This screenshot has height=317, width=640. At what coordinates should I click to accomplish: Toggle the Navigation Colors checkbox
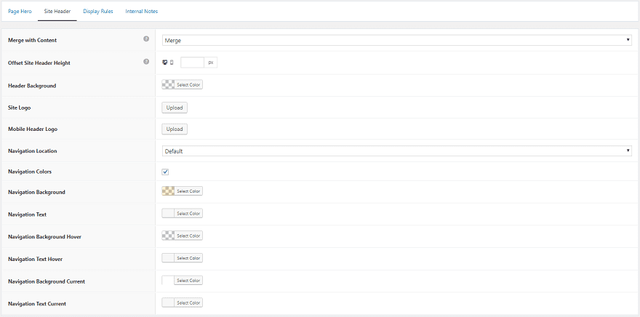coord(165,172)
